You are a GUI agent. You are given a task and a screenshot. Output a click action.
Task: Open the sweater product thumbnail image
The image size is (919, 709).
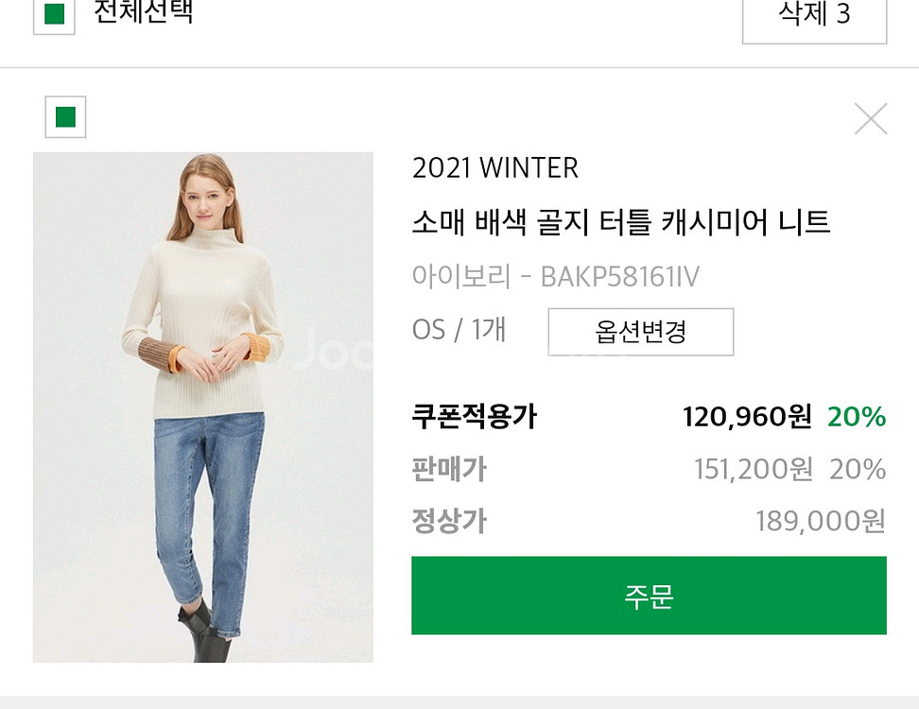202,407
